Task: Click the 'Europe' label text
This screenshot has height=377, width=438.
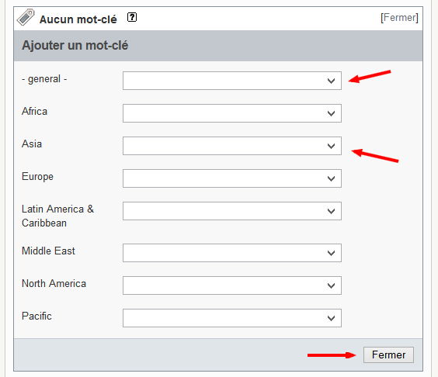Action: pyautogui.click(x=37, y=177)
